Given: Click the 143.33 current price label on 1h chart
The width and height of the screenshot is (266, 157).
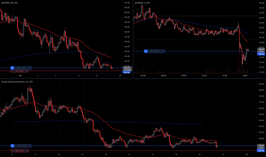Looking at the screenshot, I should [x=261, y=146].
